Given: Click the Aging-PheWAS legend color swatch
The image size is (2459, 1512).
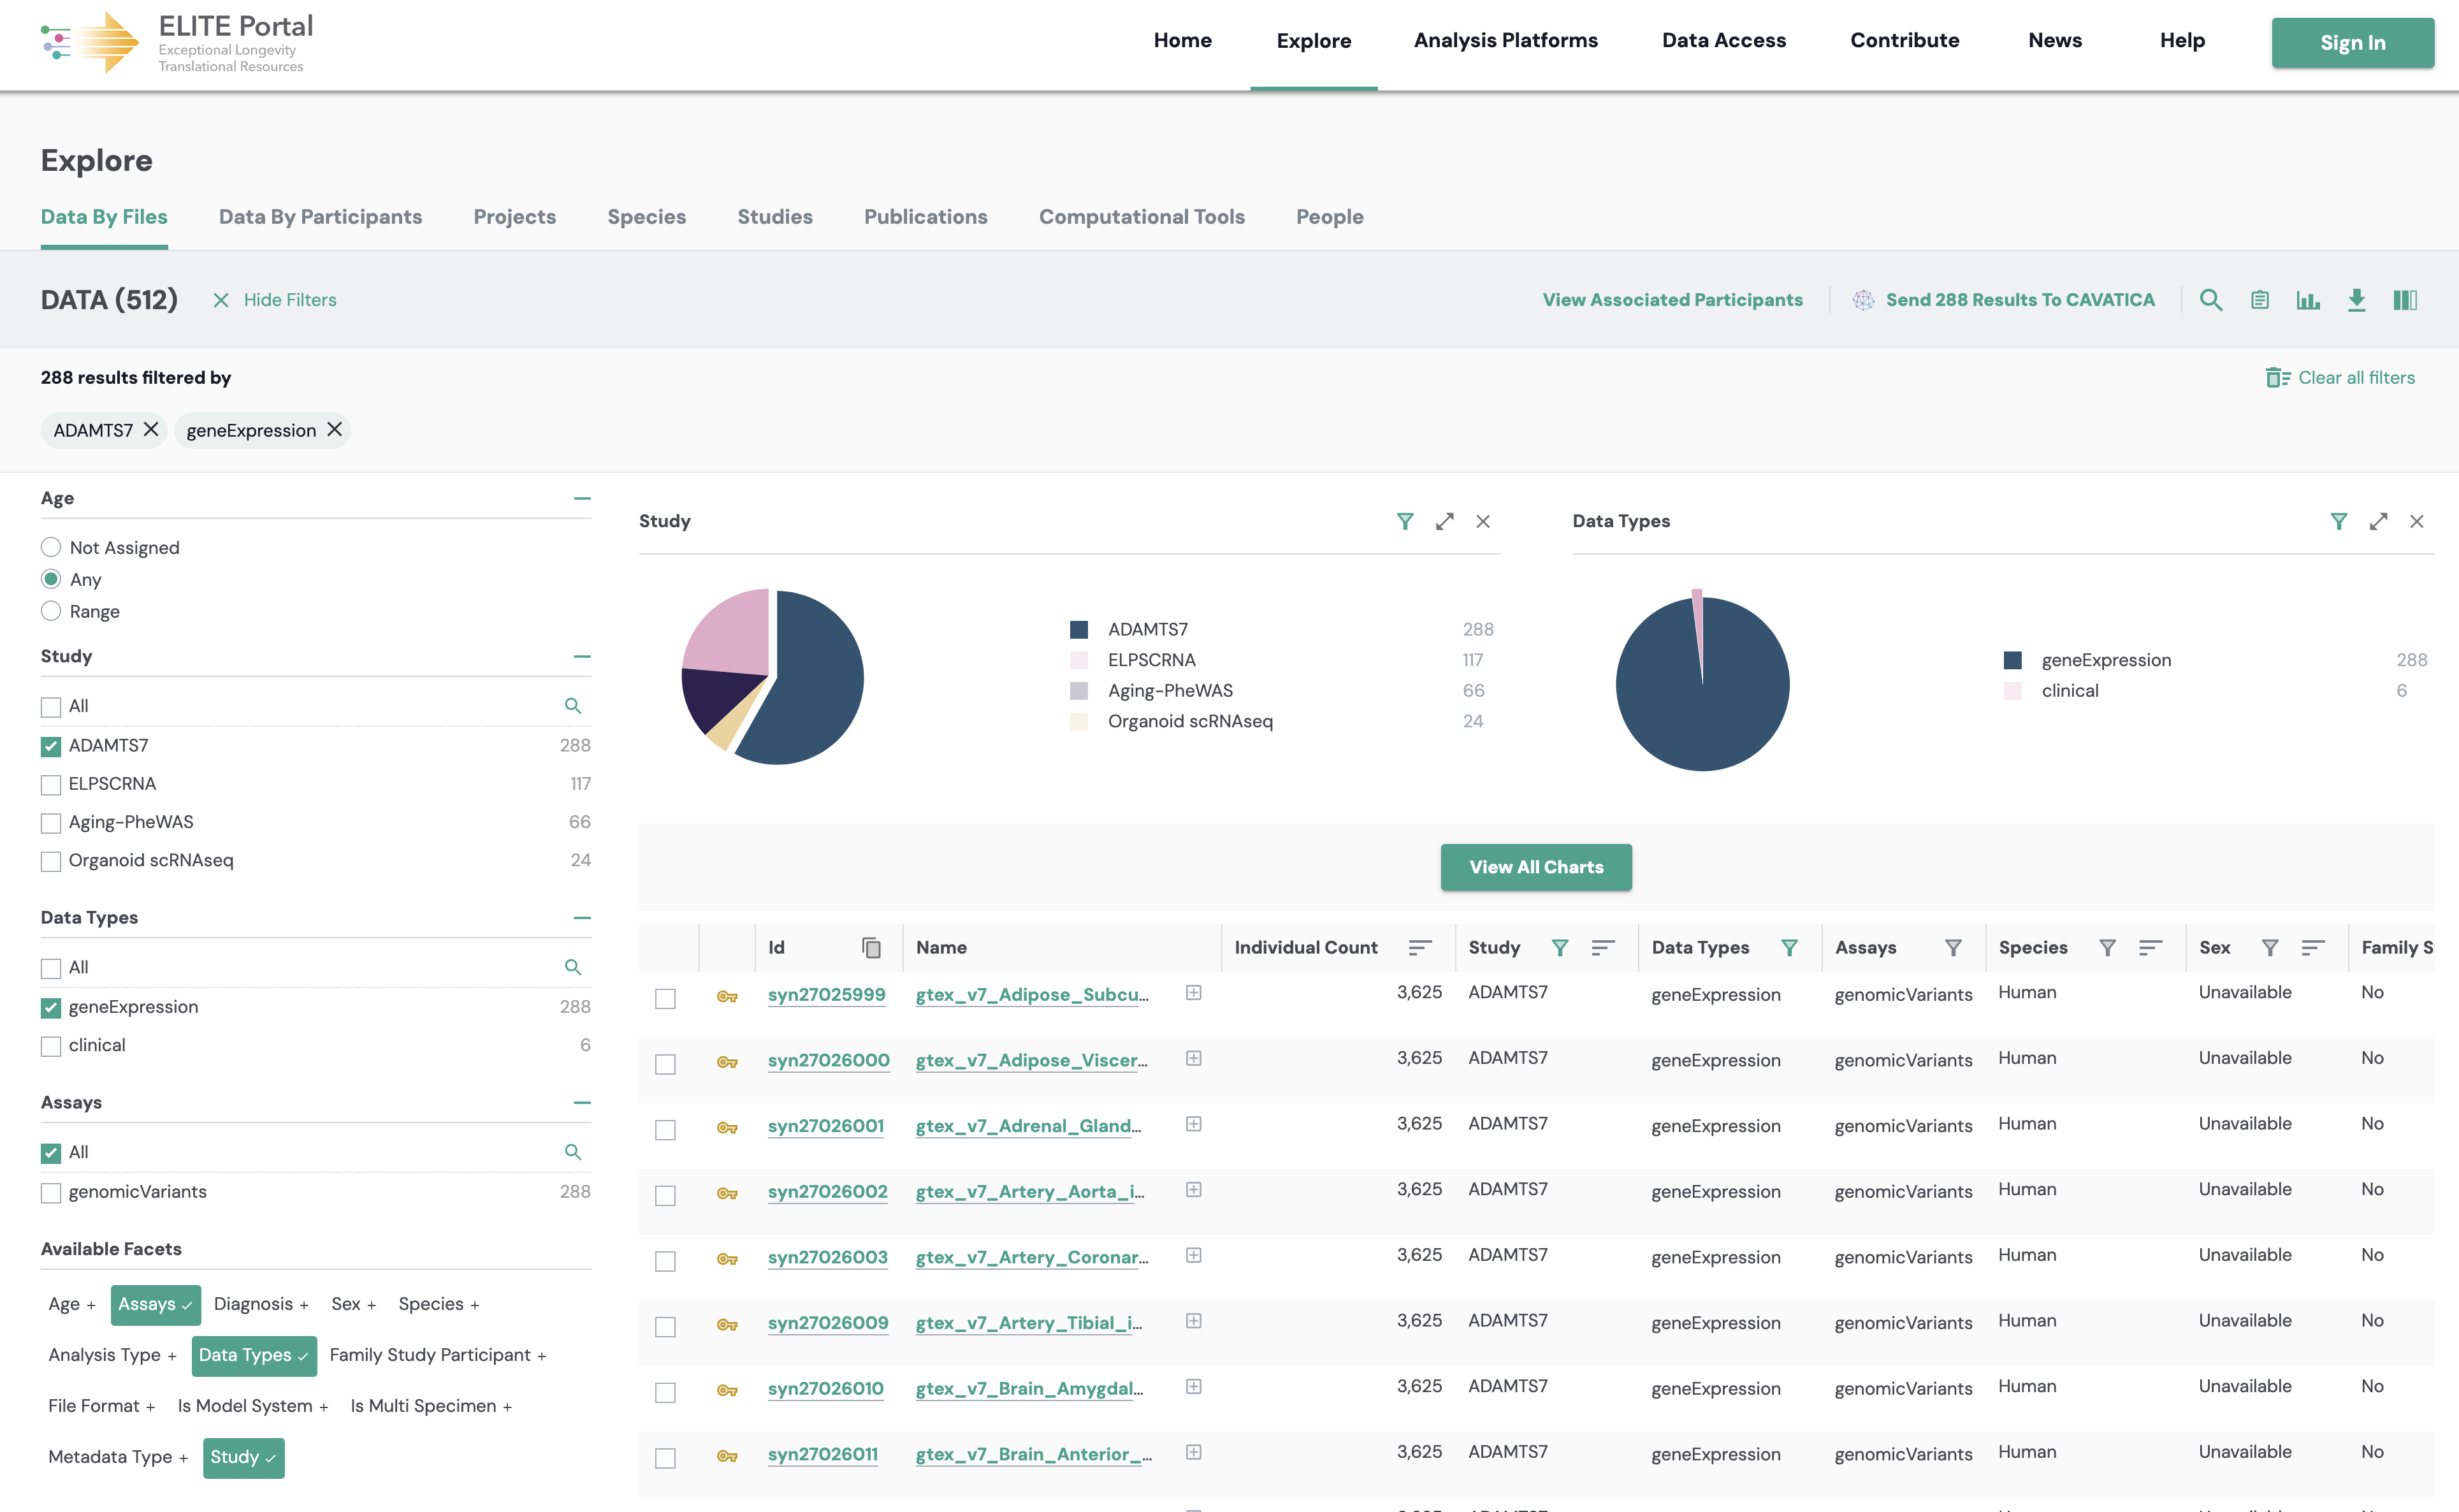Looking at the screenshot, I should (1078, 690).
